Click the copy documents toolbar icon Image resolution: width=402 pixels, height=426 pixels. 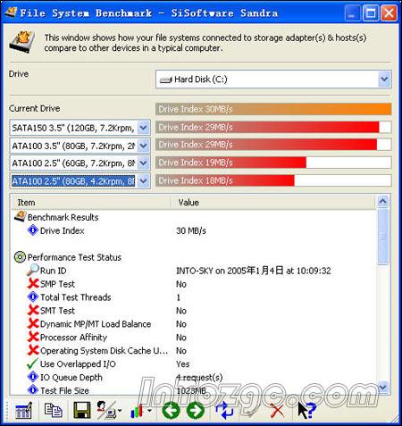click(53, 410)
